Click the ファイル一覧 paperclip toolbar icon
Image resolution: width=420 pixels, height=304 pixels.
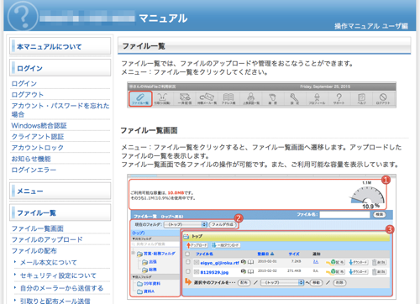point(140,98)
